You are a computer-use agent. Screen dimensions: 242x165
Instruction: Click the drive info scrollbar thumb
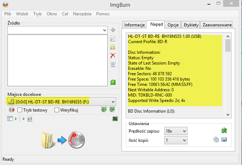pos(228,45)
